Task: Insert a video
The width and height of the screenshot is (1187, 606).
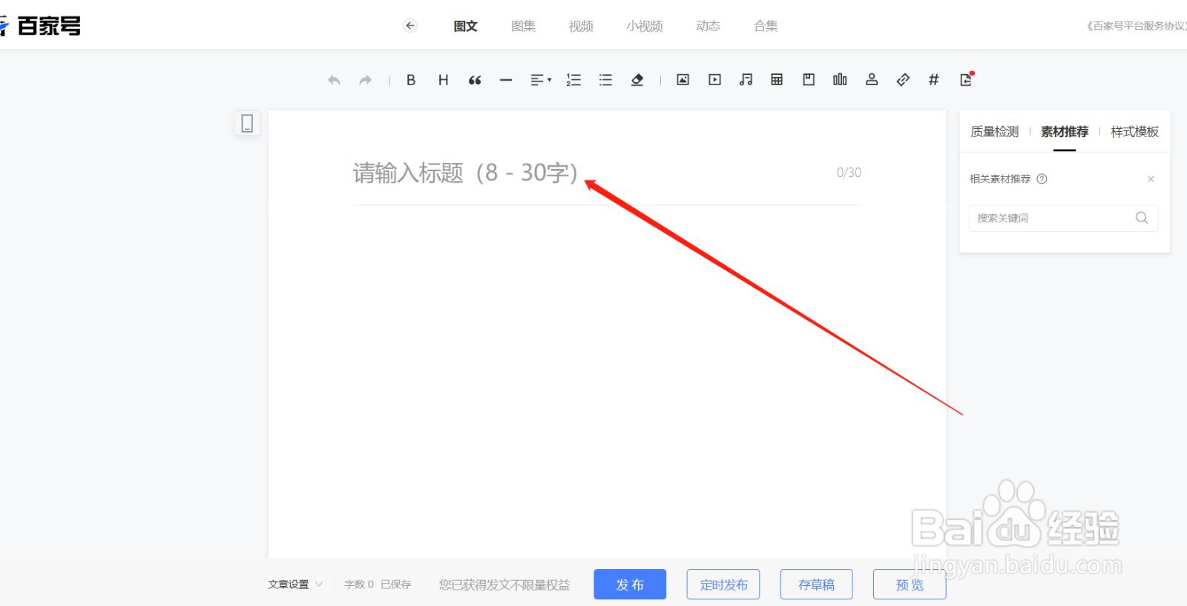Action: 715,80
